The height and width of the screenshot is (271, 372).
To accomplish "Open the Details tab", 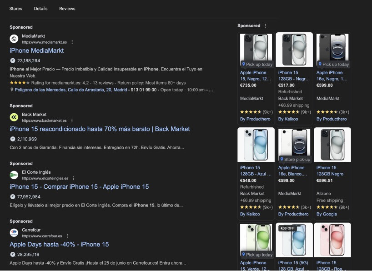I will pos(40,9).
